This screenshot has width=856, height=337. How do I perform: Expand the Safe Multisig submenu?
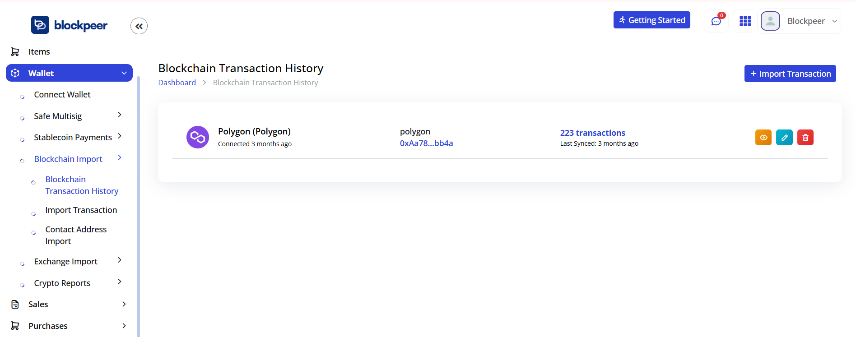pyautogui.click(x=120, y=115)
